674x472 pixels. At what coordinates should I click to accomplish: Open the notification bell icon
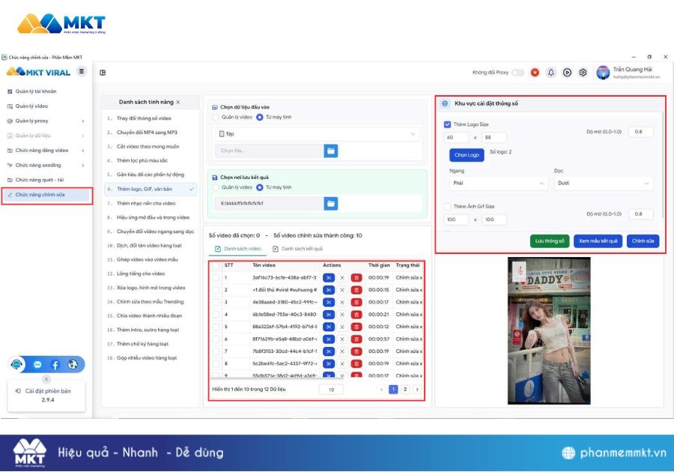tap(551, 72)
